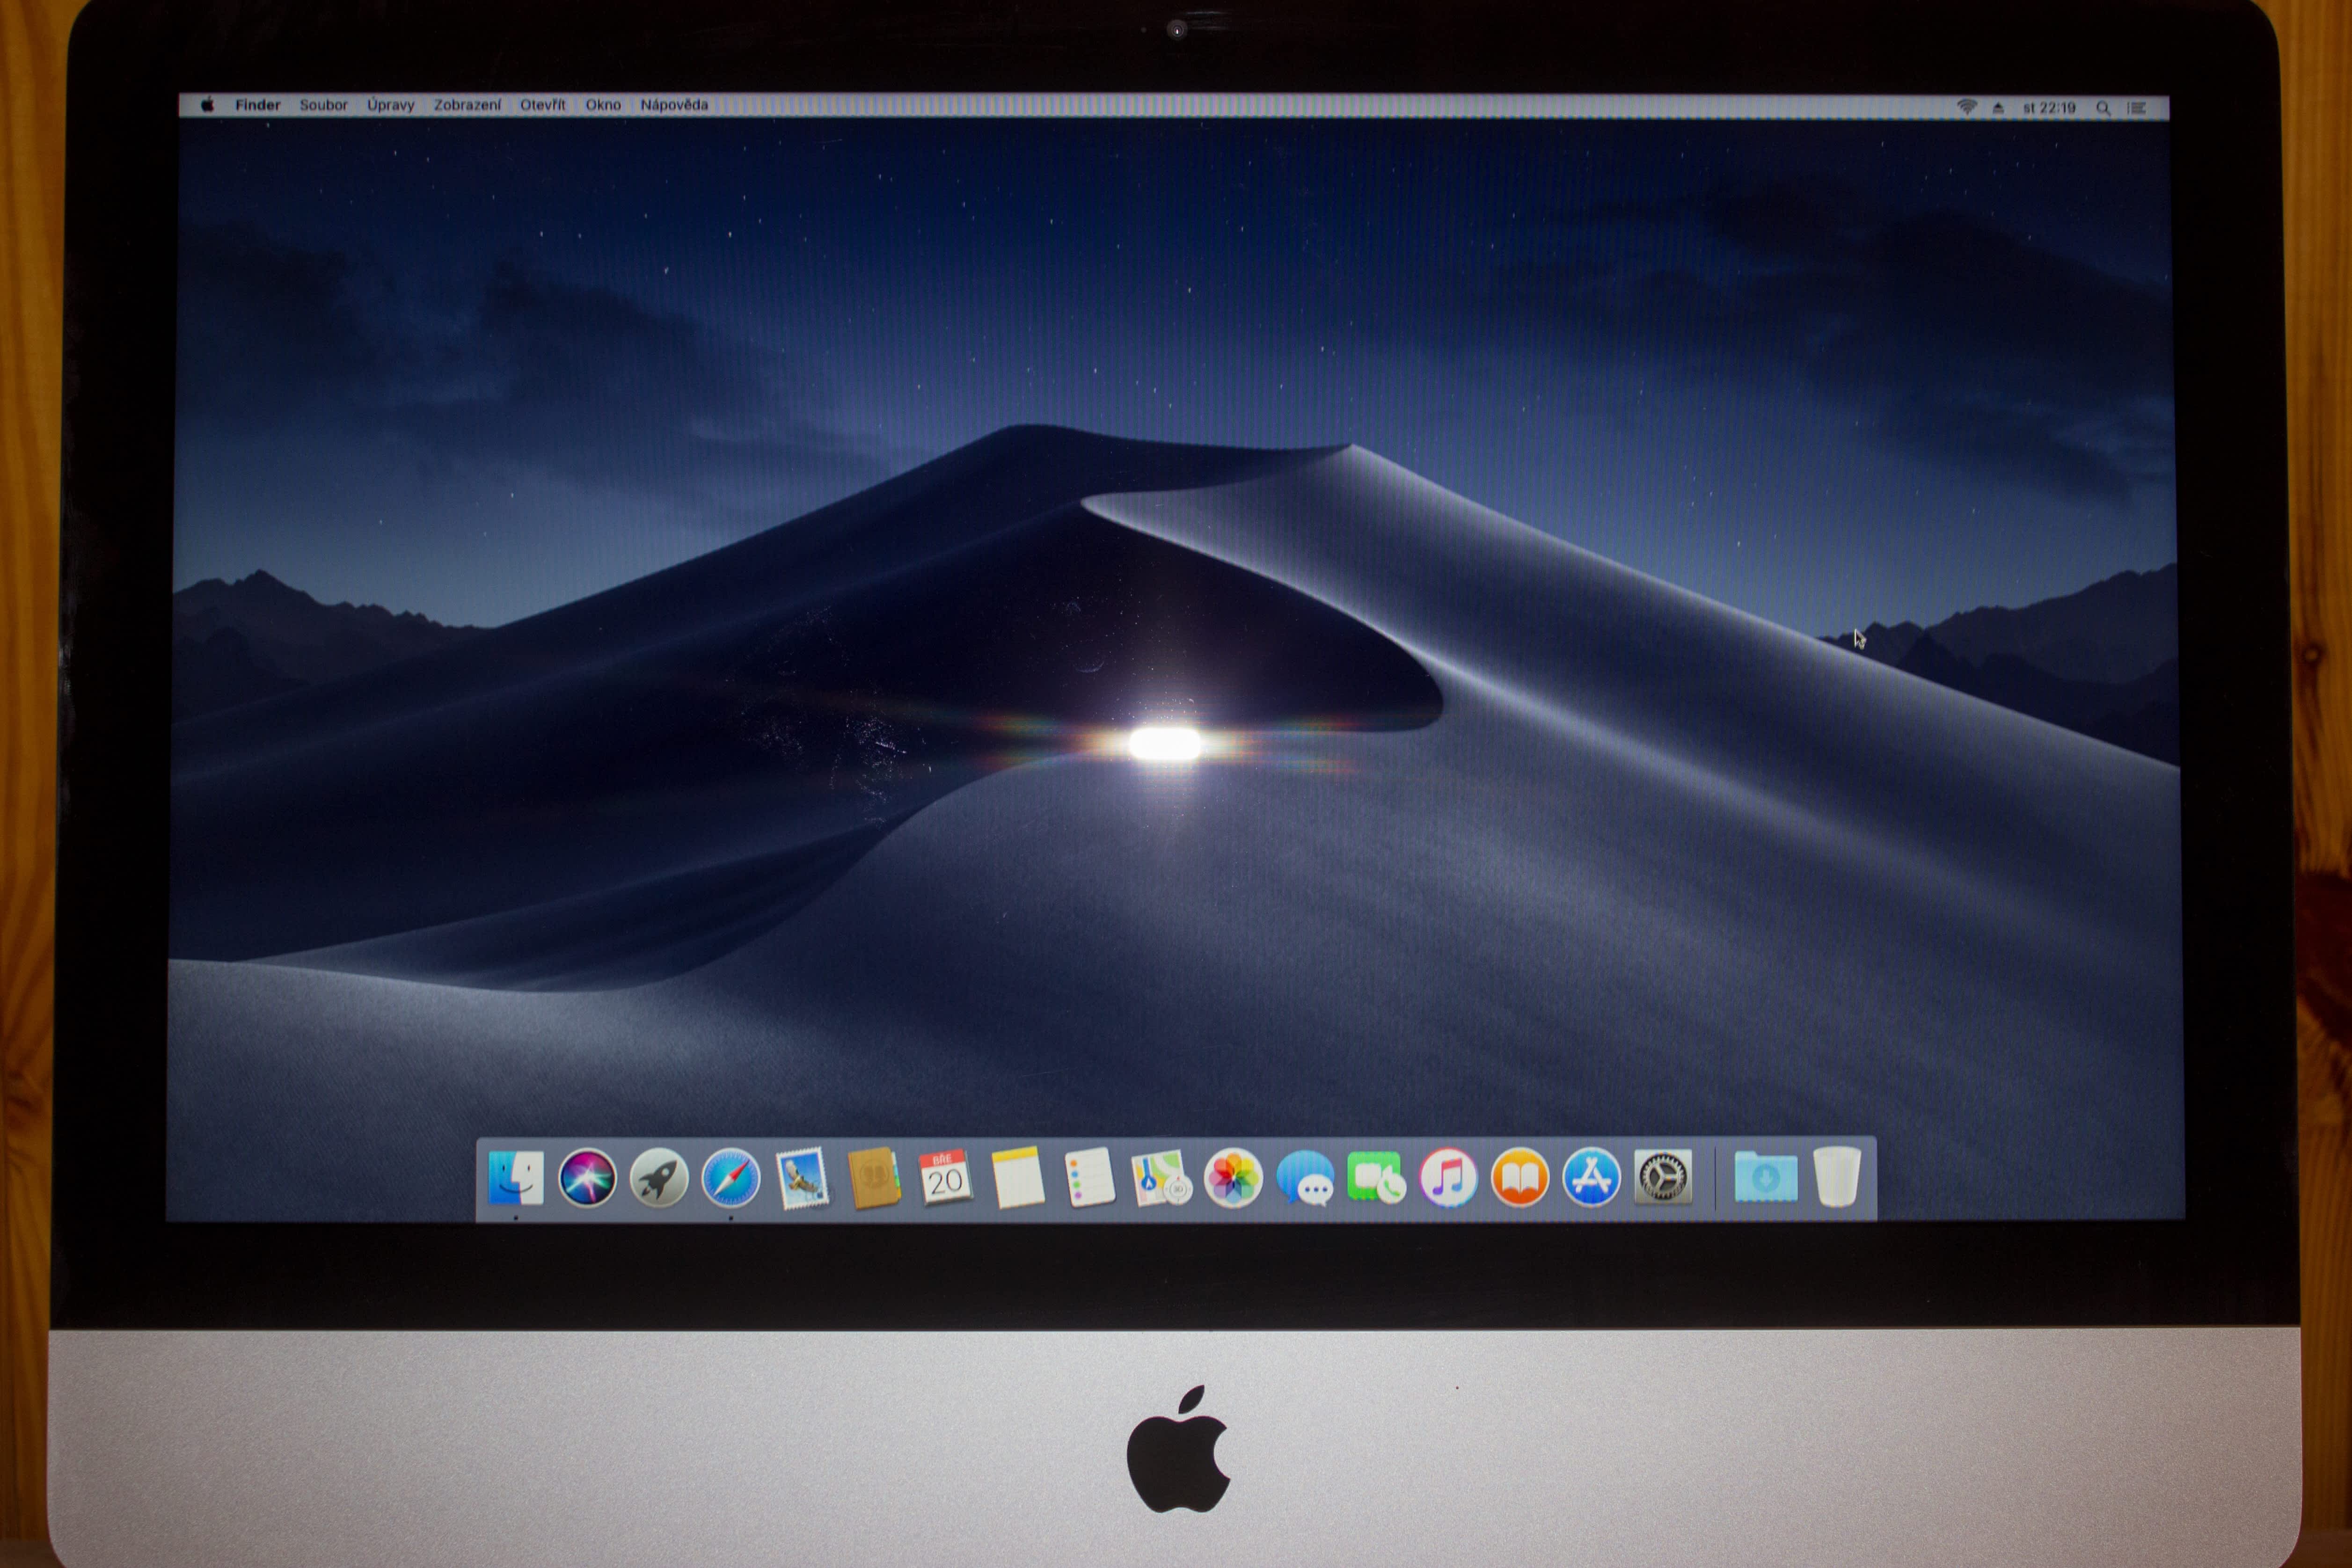Open Messages app in dock
Image resolution: width=2352 pixels, height=1568 pixels.
point(1305,1178)
